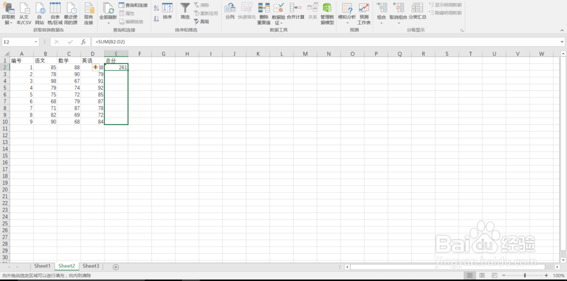
Task: Sort ascending A to Z
Action: point(156,8)
